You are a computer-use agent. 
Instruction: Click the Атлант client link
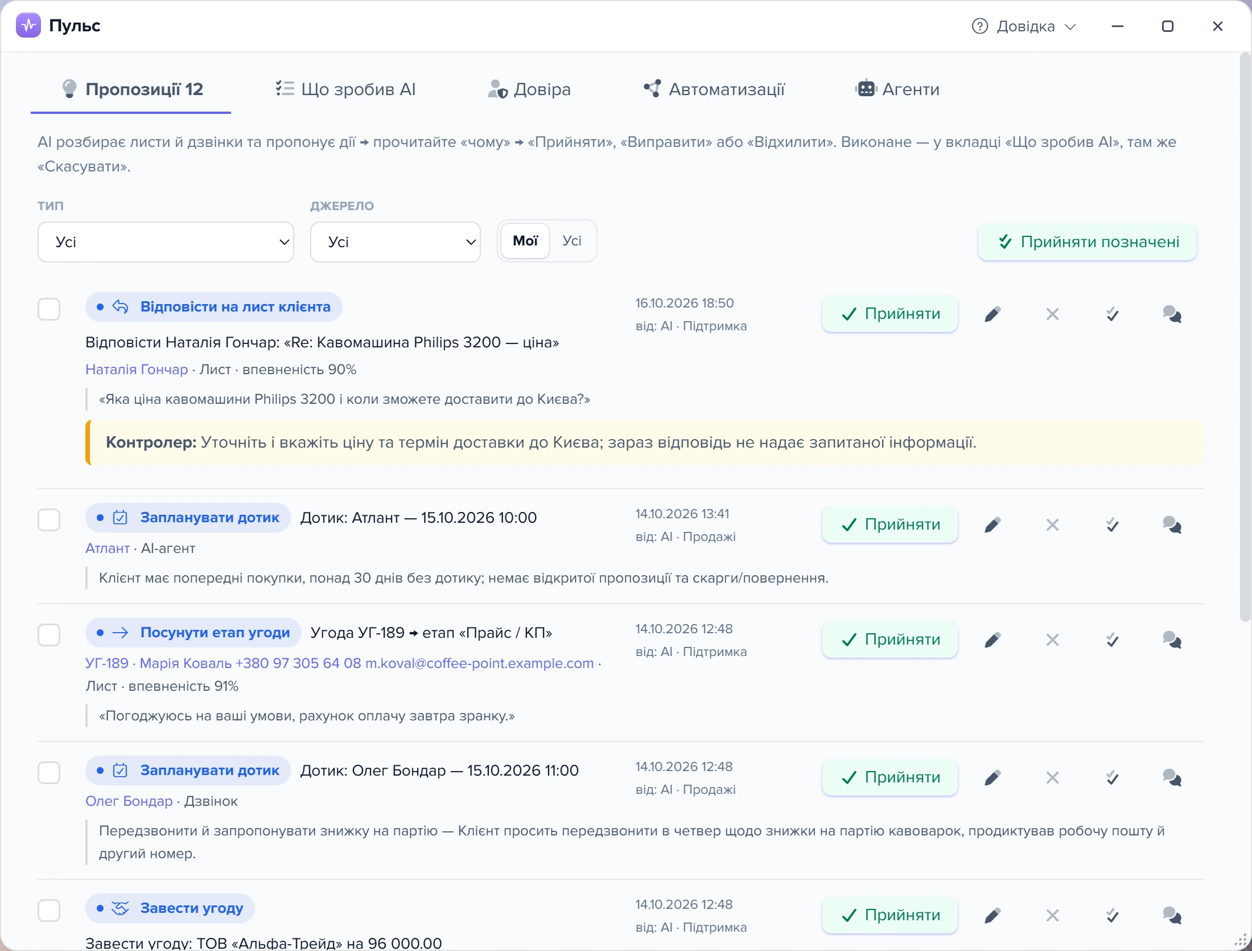(108, 548)
